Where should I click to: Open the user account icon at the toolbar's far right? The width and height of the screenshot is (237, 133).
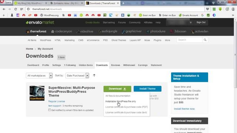[x=233, y=9]
